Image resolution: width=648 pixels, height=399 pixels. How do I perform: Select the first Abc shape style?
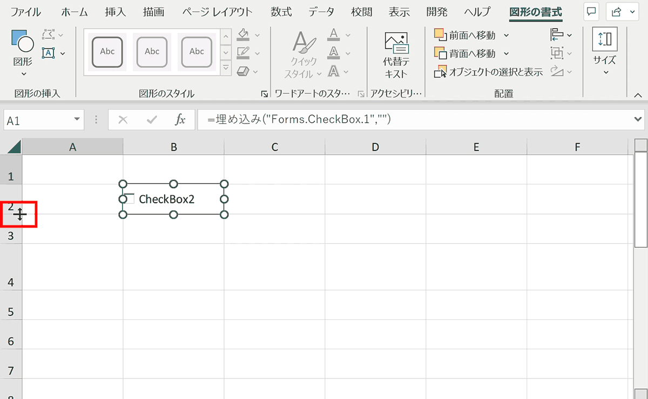(x=107, y=52)
